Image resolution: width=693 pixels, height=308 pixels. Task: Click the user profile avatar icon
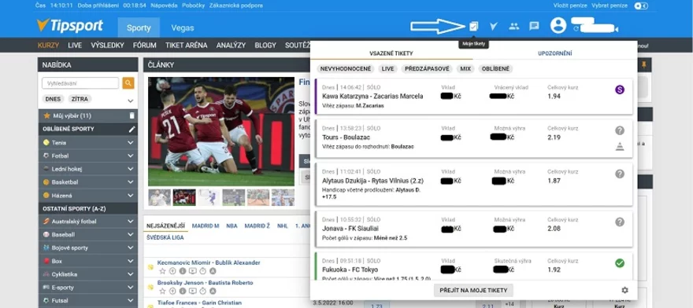pyautogui.click(x=558, y=25)
